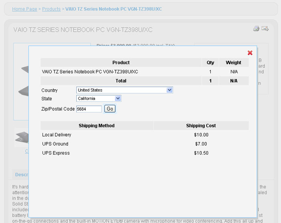Click the print page icon
The image size is (281, 223).
256,29
